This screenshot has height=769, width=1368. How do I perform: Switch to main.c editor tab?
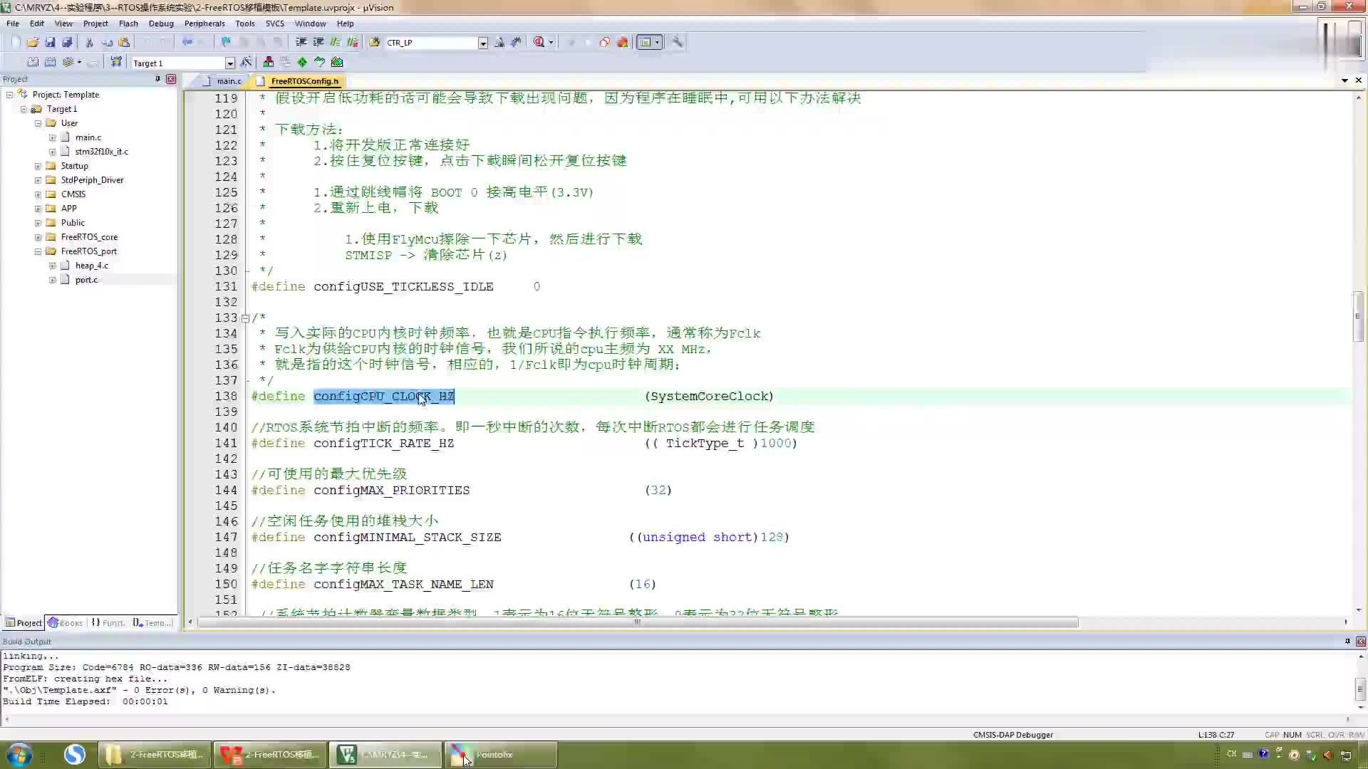[222, 81]
